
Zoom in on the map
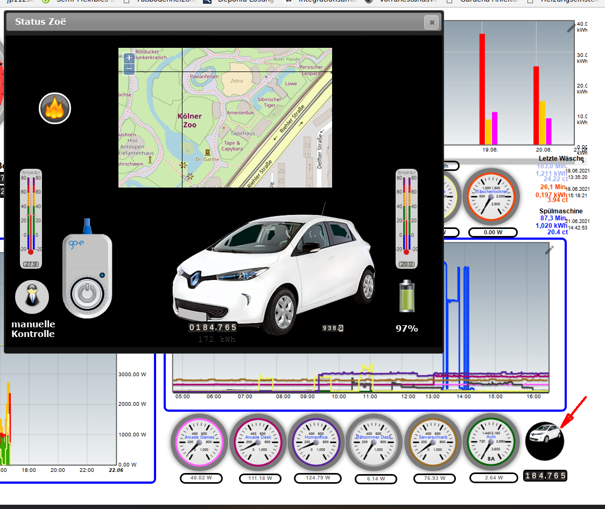129,58
